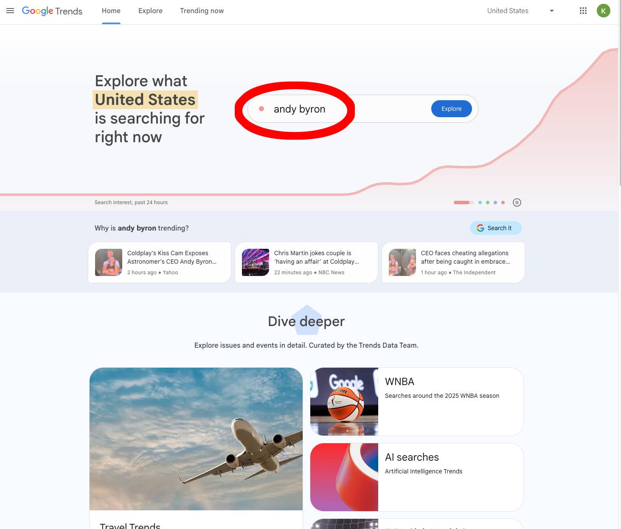Click the blue Explore button
621x529 pixels.
pos(451,109)
